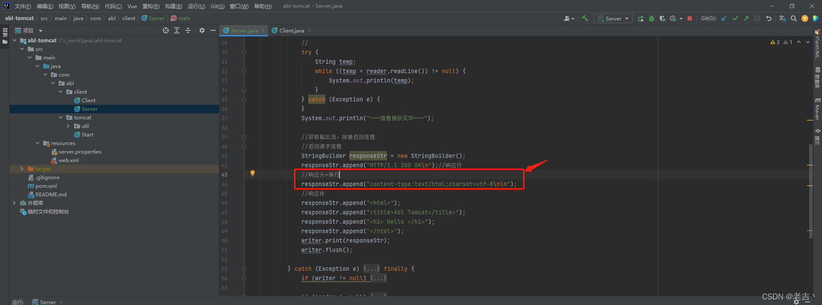822x305 pixels.
Task: Hide the project tool window
Action: tap(213, 30)
